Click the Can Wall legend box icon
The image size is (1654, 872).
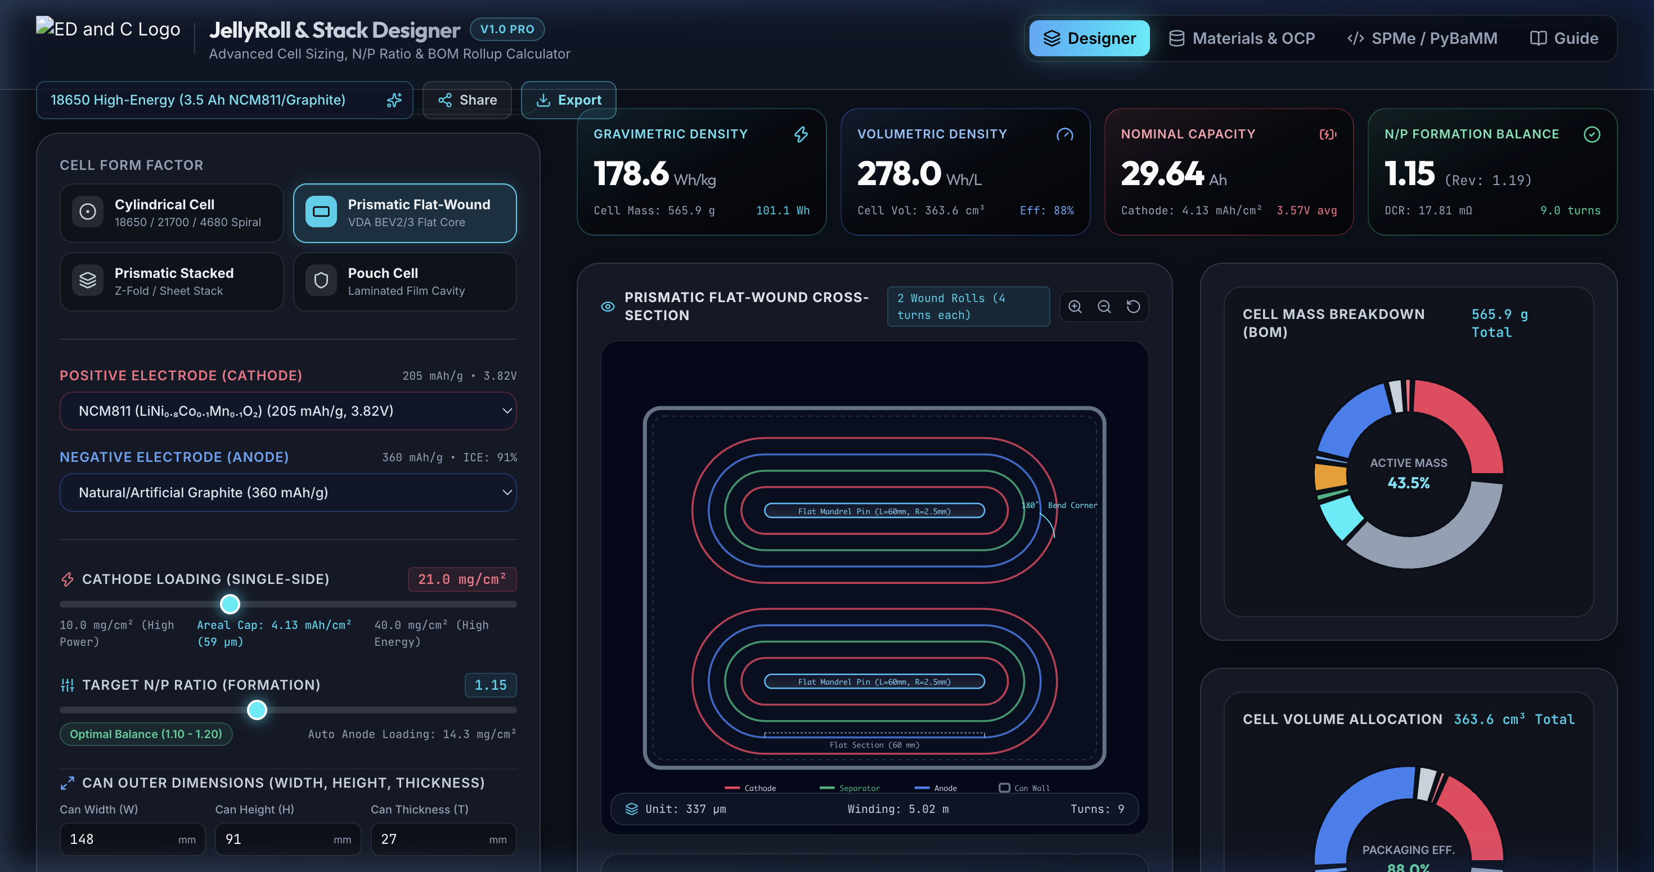(x=1004, y=788)
